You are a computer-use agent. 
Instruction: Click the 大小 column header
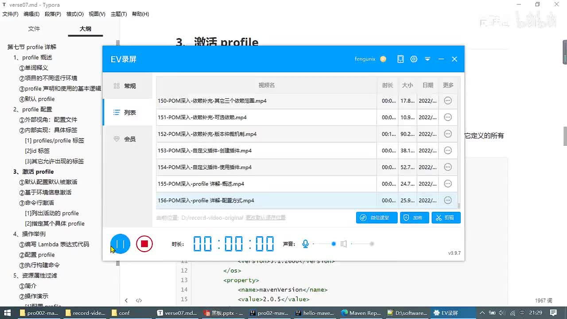tap(408, 85)
